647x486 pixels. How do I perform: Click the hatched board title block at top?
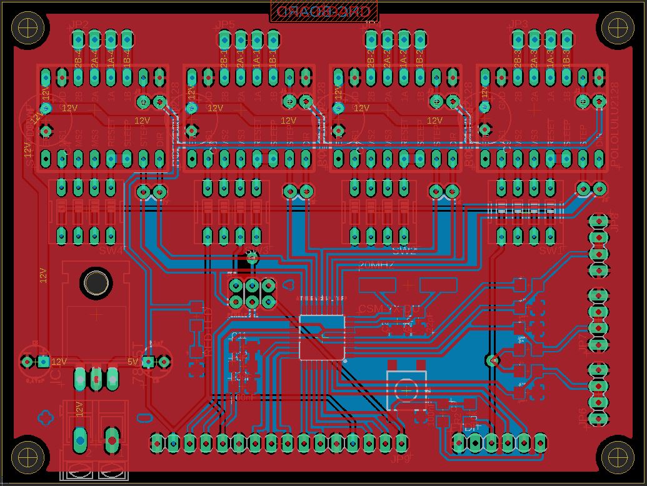point(324,11)
